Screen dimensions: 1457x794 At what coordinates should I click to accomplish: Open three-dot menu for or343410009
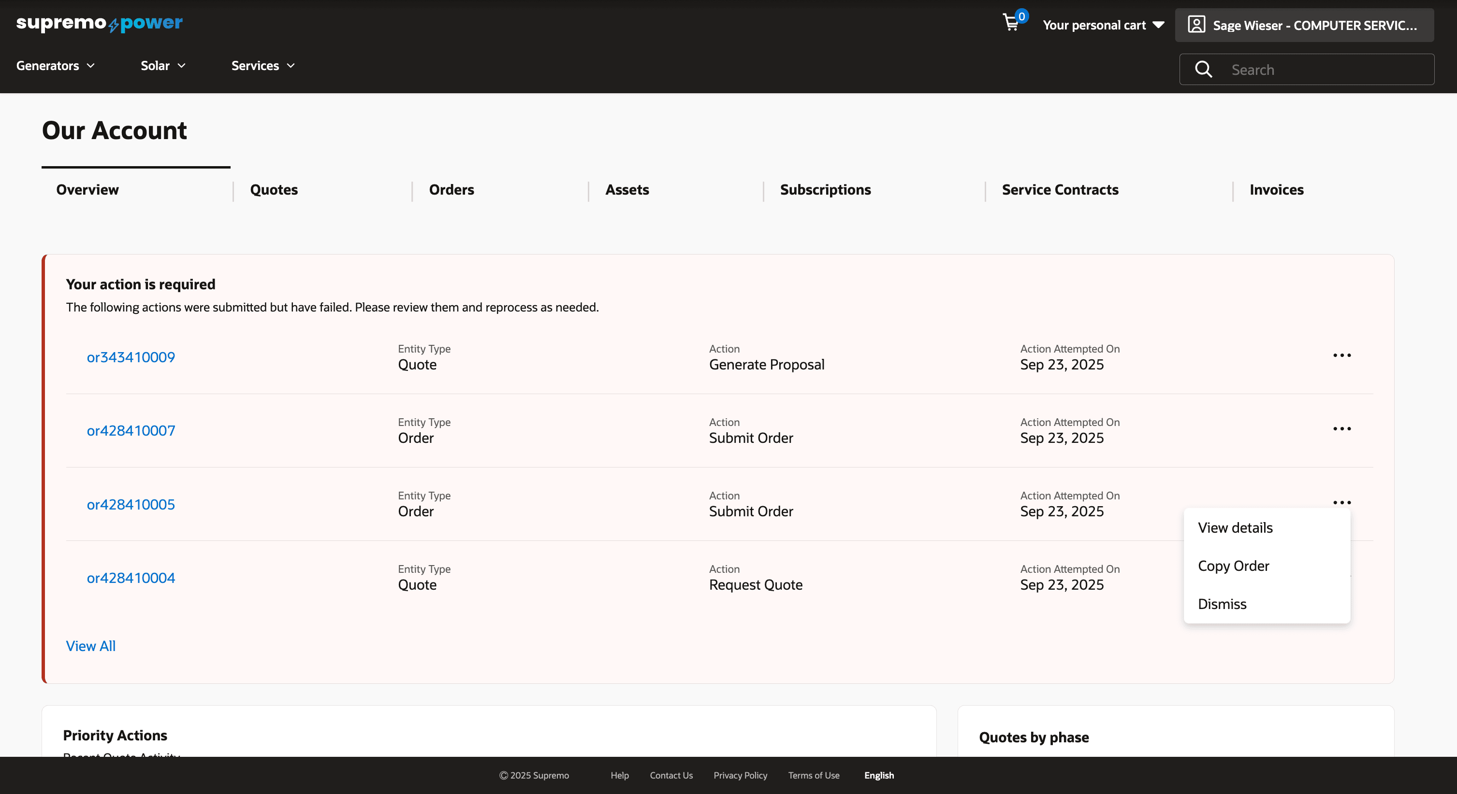(x=1341, y=355)
